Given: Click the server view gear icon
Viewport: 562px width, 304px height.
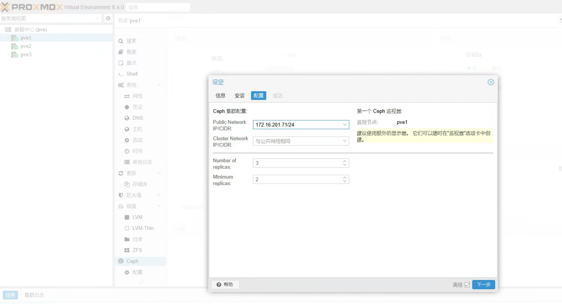Looking at the screenshot, I should (108, 18).
